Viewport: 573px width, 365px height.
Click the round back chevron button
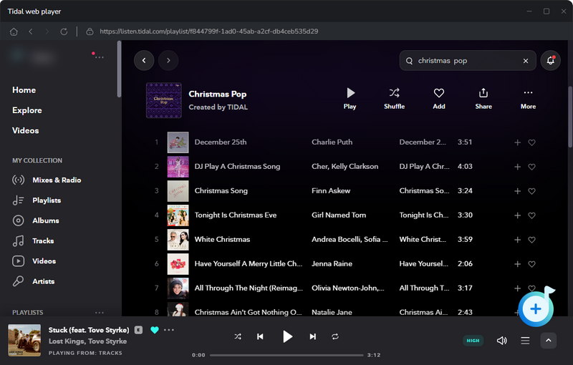144,60
